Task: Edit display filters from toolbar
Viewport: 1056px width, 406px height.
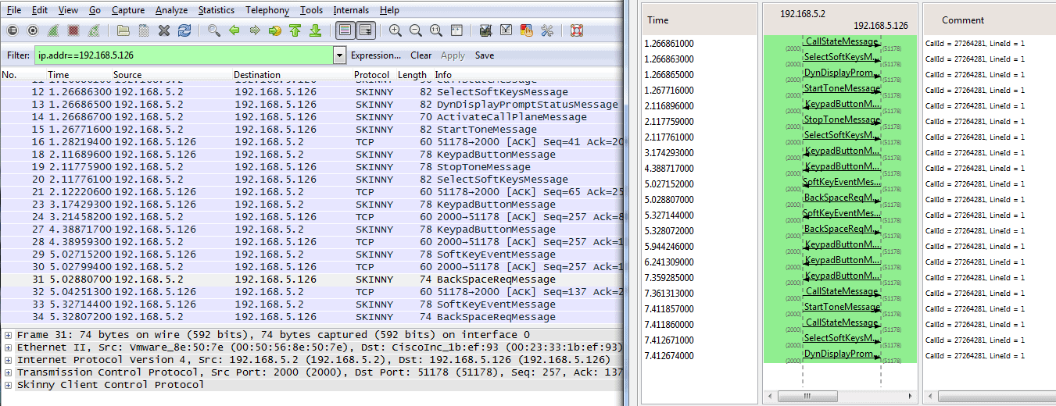Action: (507, 30)
